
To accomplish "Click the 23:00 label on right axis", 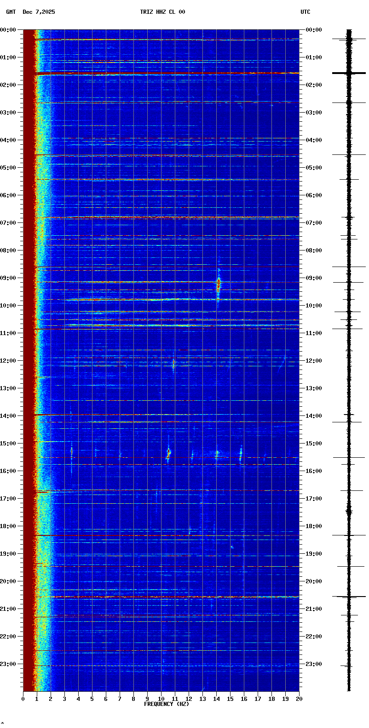I will [x=313, y=664].
